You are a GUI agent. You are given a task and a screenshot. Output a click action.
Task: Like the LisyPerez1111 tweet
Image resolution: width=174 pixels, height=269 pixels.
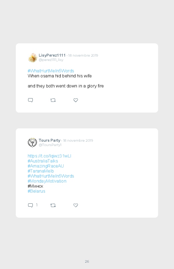(76, 100)
